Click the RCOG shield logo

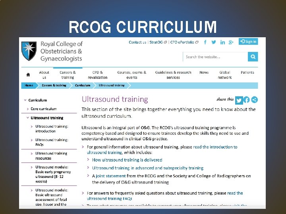point(29,51)
